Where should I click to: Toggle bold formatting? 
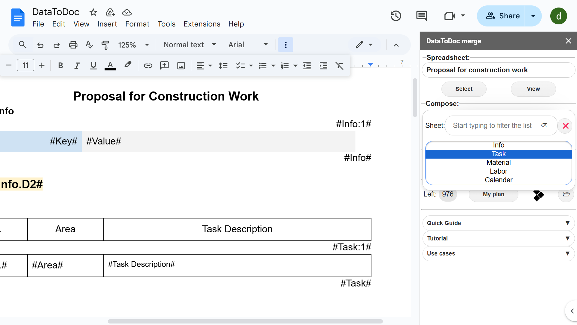(60, 65)
